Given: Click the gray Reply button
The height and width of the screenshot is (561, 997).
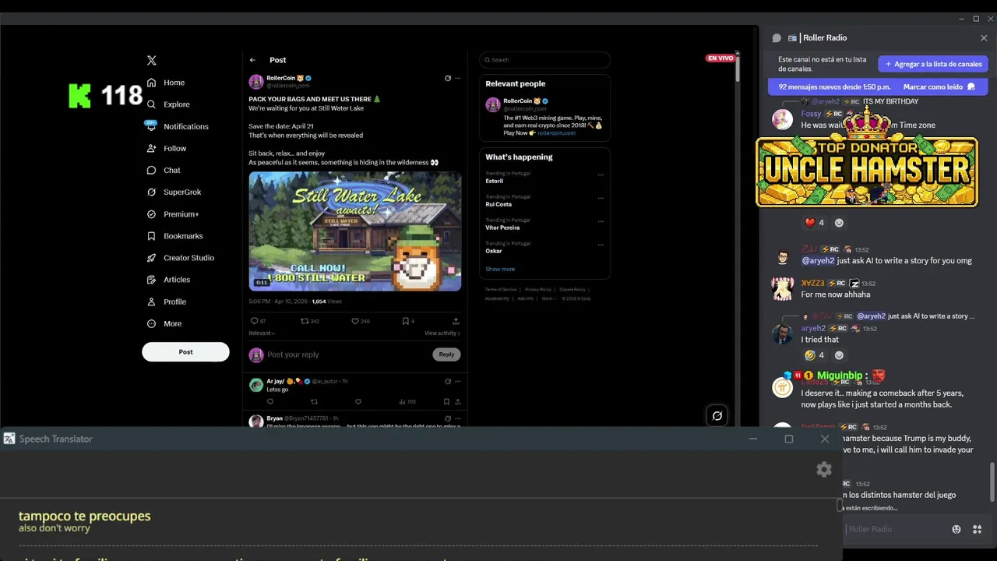Looking at the screenshot, I should coord(446,355).
